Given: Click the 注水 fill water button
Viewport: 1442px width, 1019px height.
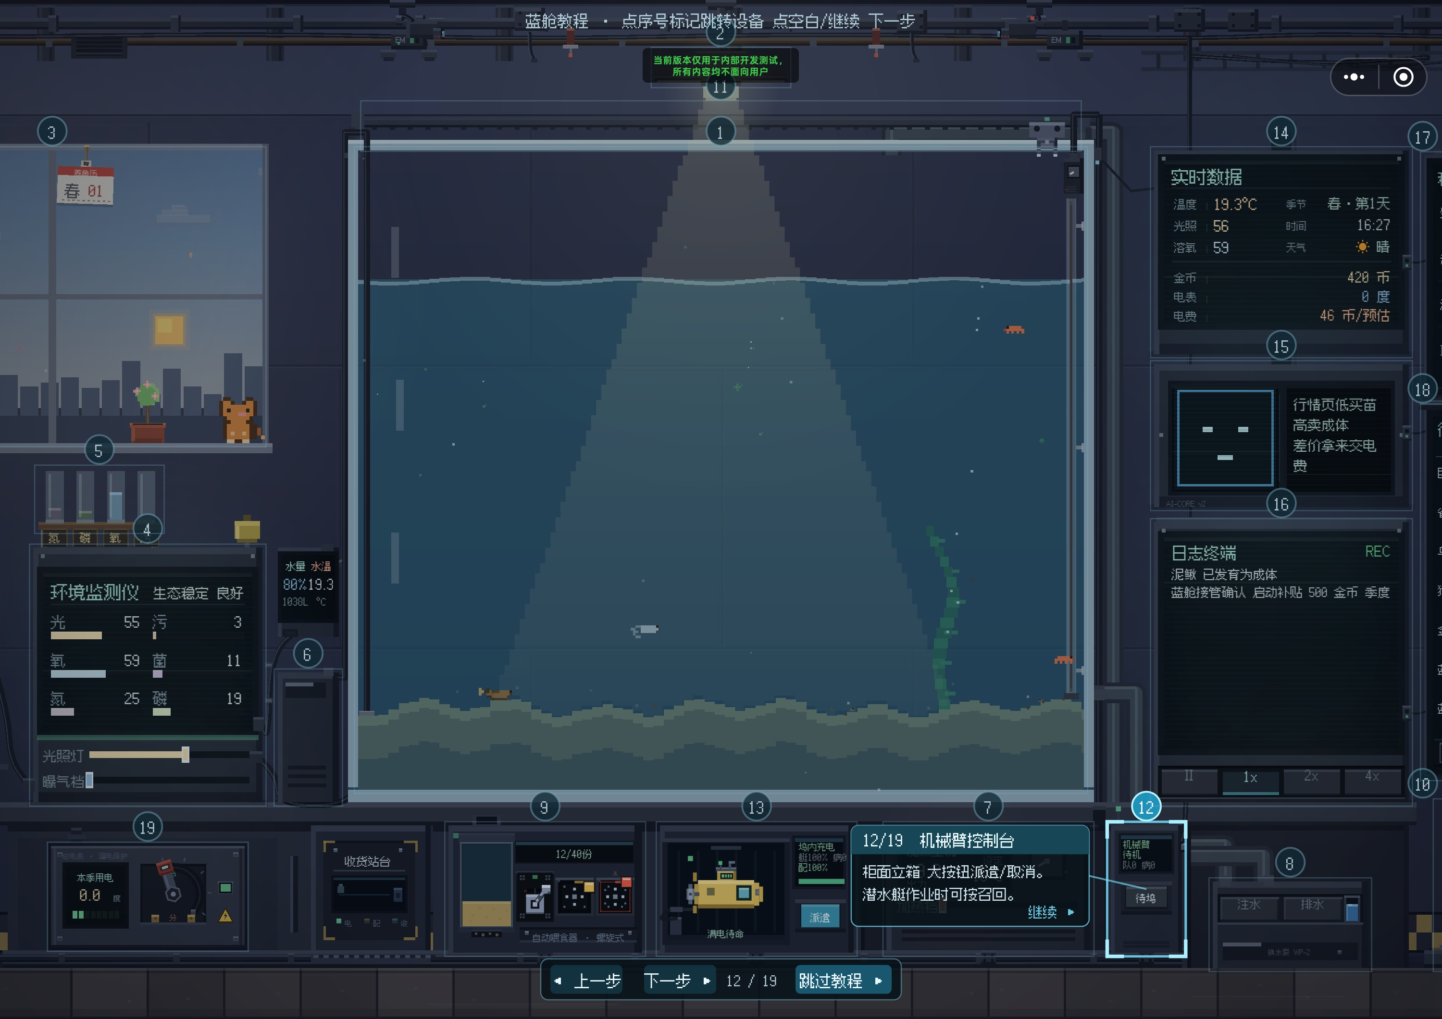Looking at the screenshot, I should coord(1249,906).
